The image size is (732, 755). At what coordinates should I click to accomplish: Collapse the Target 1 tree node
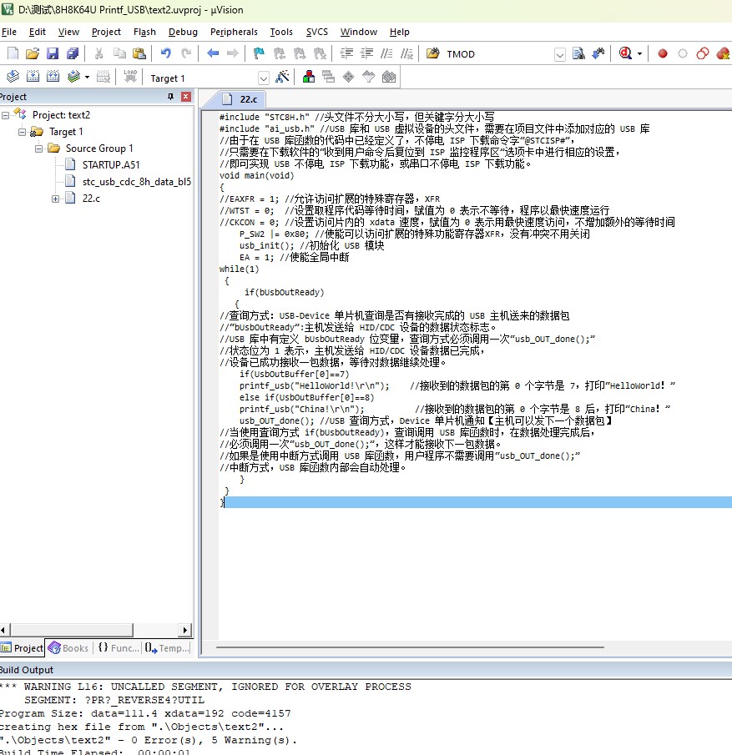pyautogui.click(x=22, y=132)
